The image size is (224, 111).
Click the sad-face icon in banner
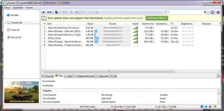click(x=44, y=18)
